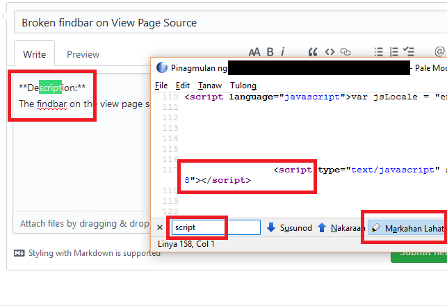The width and height of the screenshot is (447, 308).
Task: Open the File menu in source viewer
Action: [x=161, y=86]
